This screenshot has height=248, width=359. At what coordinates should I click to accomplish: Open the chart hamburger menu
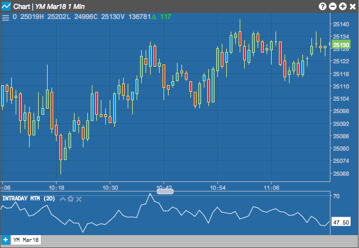(x=6, y=17)
